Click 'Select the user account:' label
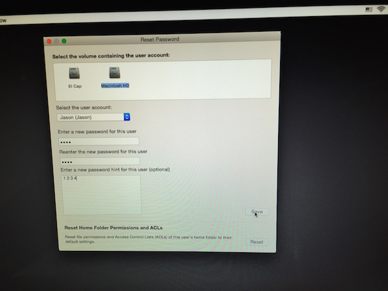This screenshot has height=291, width=388. [83, 107]
